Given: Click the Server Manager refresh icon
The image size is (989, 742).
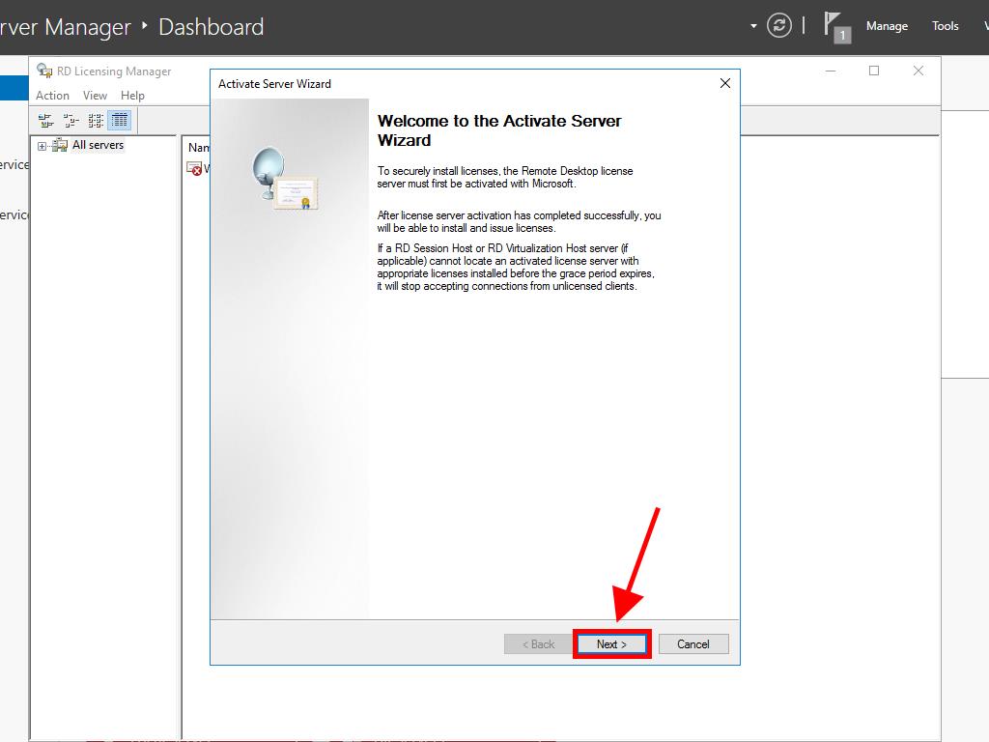Looking at the screenshot, I should tap(778, 26).
